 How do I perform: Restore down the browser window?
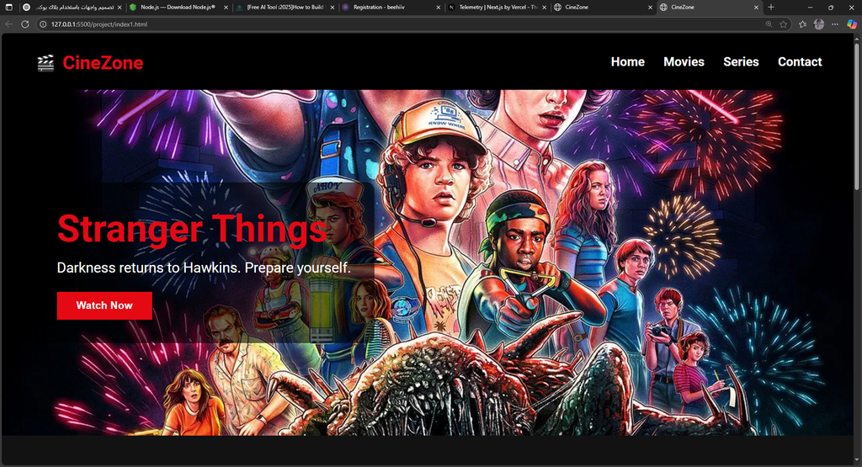[831, 7]
